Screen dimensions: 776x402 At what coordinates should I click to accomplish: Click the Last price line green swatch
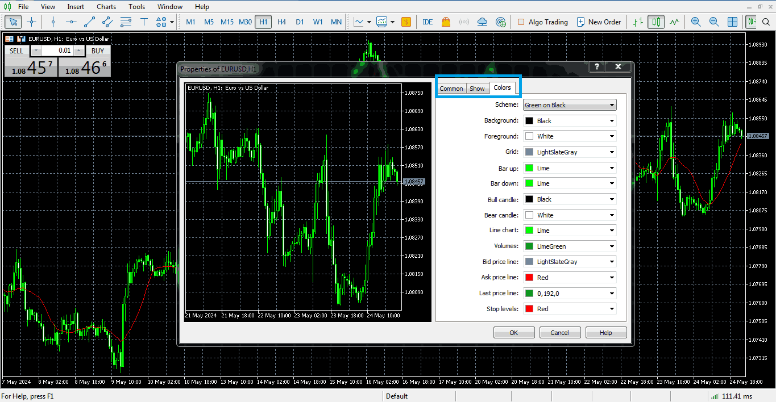coord(529,294)
